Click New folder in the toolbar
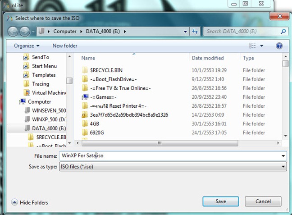This screenshot has width=292, height=215. tap(64, 46)
